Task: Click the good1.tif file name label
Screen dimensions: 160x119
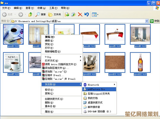Action: click(x=13, y=46)
